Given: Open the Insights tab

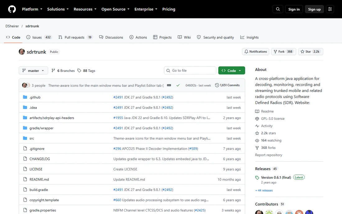Looking at the screenshot, I should click(x=250, y=37).
